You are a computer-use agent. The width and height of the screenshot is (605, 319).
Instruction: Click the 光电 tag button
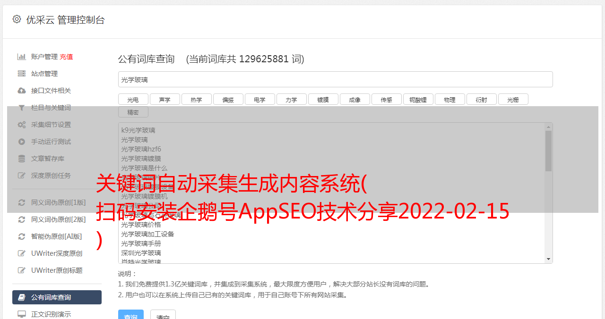(133, 99)
